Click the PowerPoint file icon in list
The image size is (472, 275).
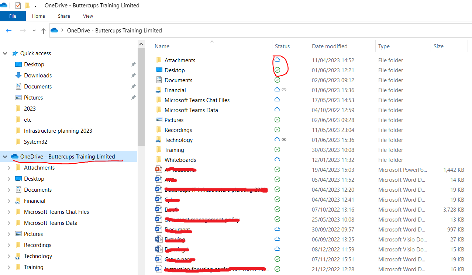coord(159,170)
